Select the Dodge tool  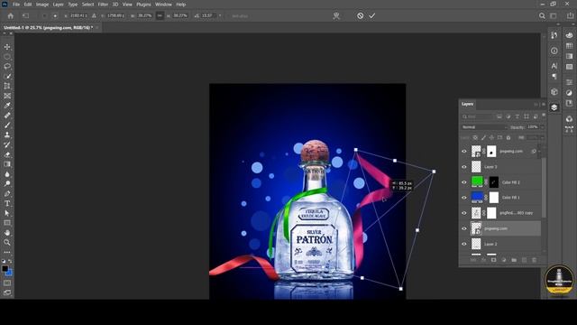point(7,183)
